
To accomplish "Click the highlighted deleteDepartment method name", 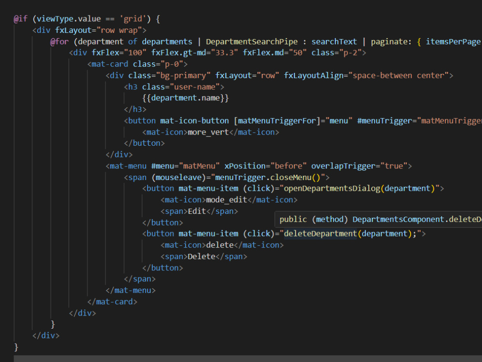I will (321, 234).
